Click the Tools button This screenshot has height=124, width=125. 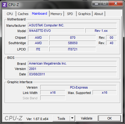tap(61, 119)
